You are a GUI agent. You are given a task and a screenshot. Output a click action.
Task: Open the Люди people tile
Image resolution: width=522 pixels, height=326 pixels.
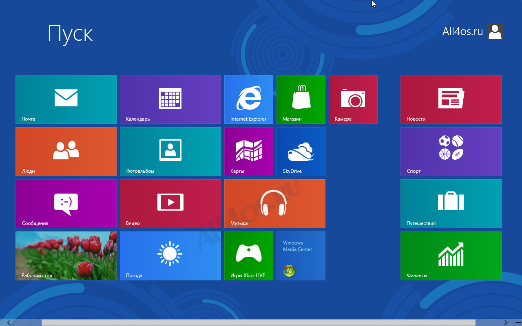coord(66,152)
